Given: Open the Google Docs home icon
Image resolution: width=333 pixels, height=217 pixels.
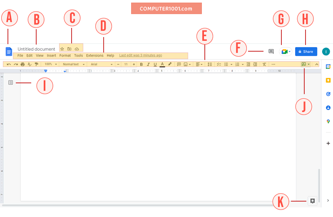Looking at the screenshot, I should (9, 51).
